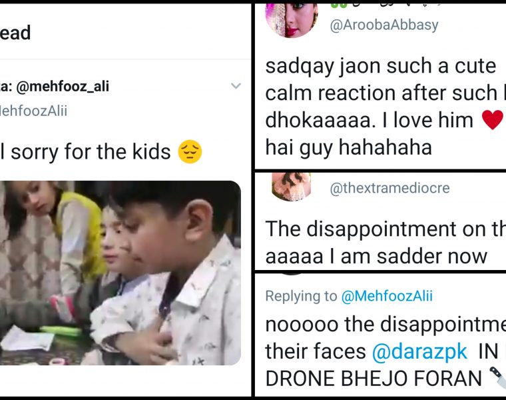Click the "sadqay jaon such a cute" text
Image resolution: width=506 pixels, height=400 pixels.
380,66
